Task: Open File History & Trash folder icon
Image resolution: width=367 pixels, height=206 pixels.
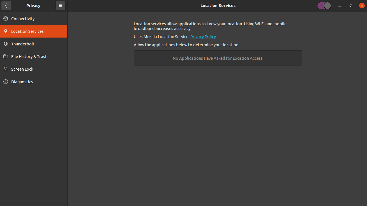Action: (5, 56)
